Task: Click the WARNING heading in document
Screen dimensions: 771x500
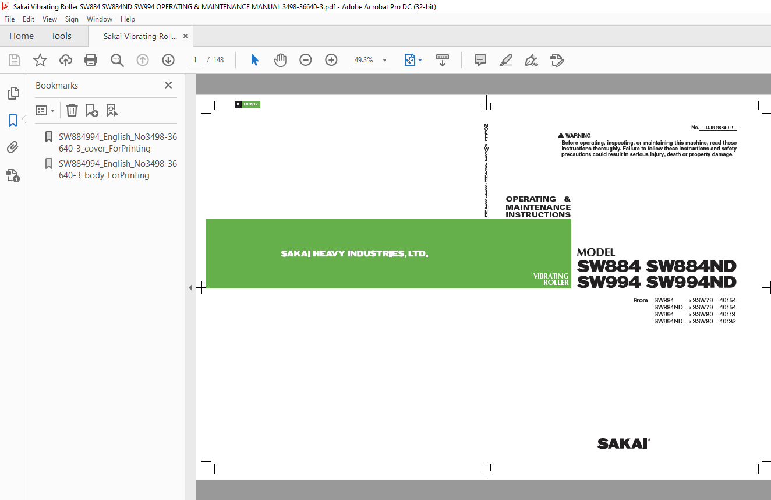Action: 578,136
